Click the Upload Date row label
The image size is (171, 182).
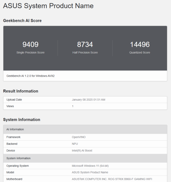pyautogui.click(x=14, y=100)
